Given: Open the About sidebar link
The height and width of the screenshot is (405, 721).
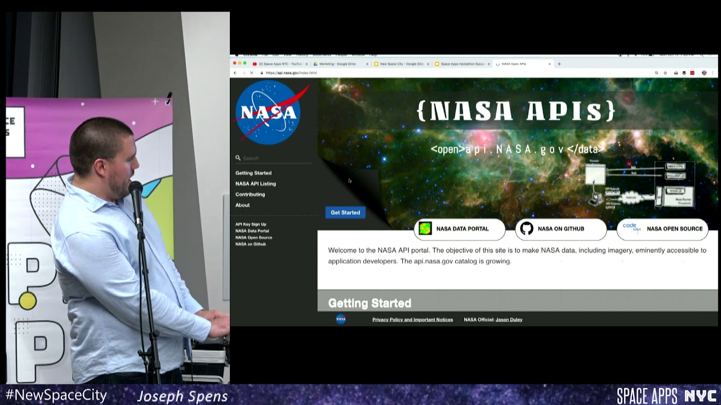Looking at the screenshot, I should [x=242, y=205].
